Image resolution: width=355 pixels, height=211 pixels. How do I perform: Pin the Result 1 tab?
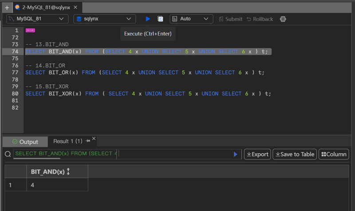tap(88, 141)
